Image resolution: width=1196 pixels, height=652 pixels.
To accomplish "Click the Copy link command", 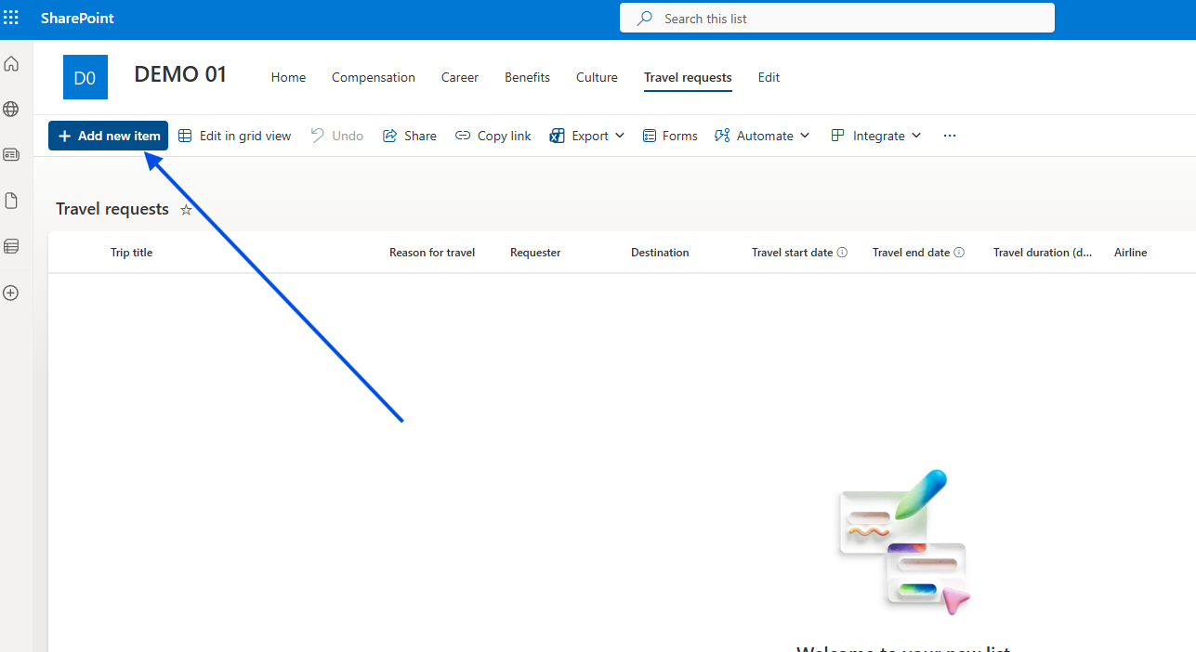I will [x=493, y=136].
